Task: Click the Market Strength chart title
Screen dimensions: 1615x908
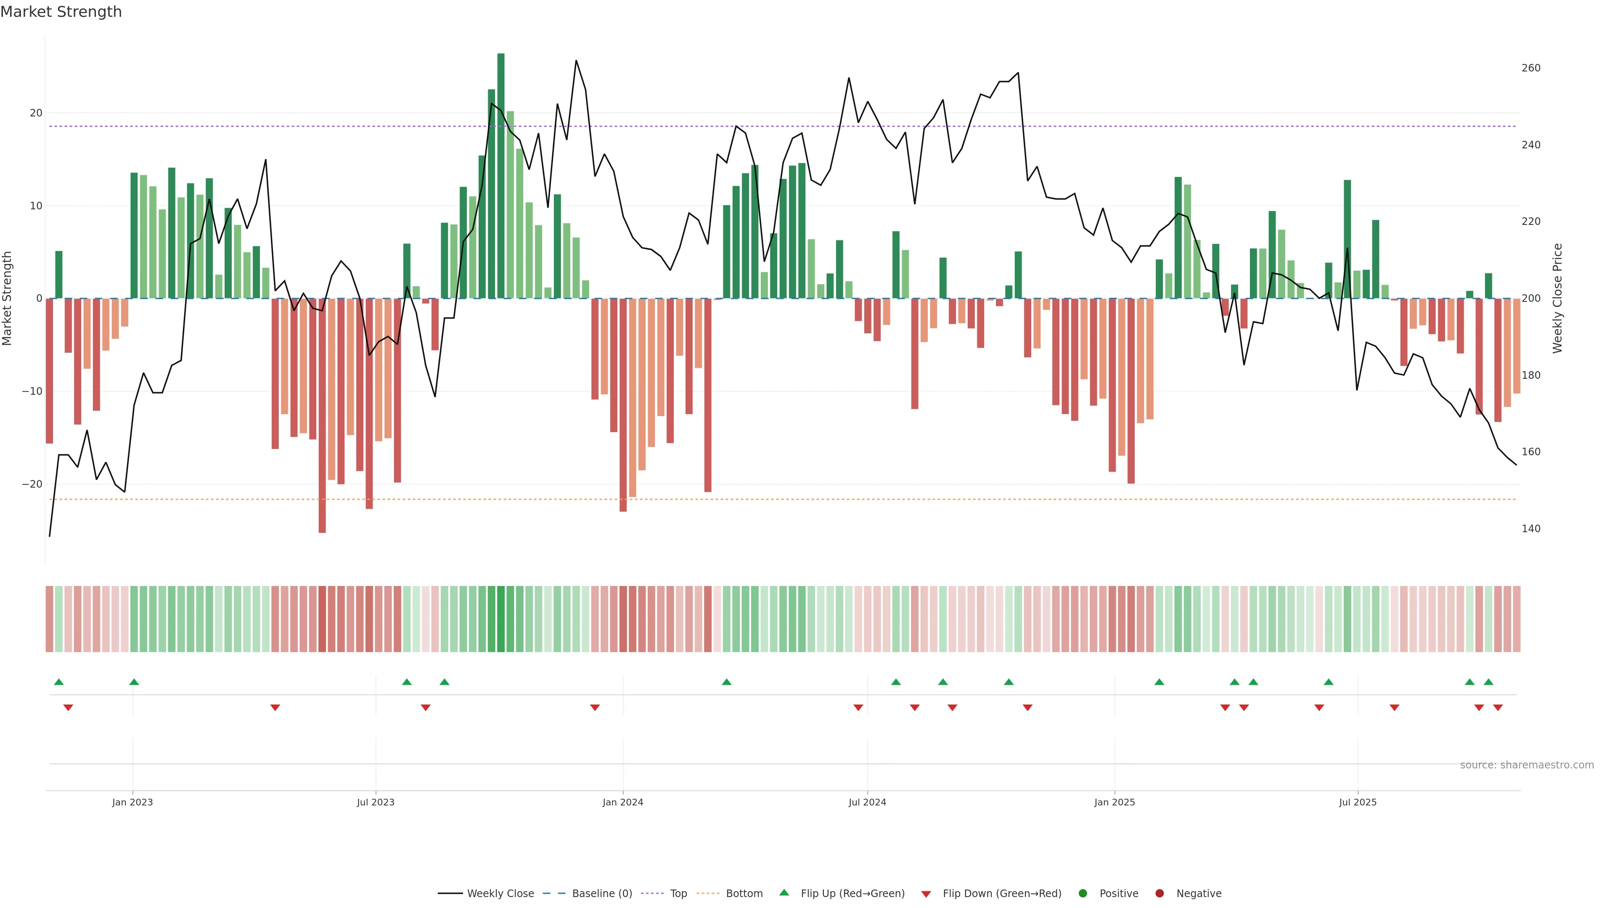Action: 61,12
